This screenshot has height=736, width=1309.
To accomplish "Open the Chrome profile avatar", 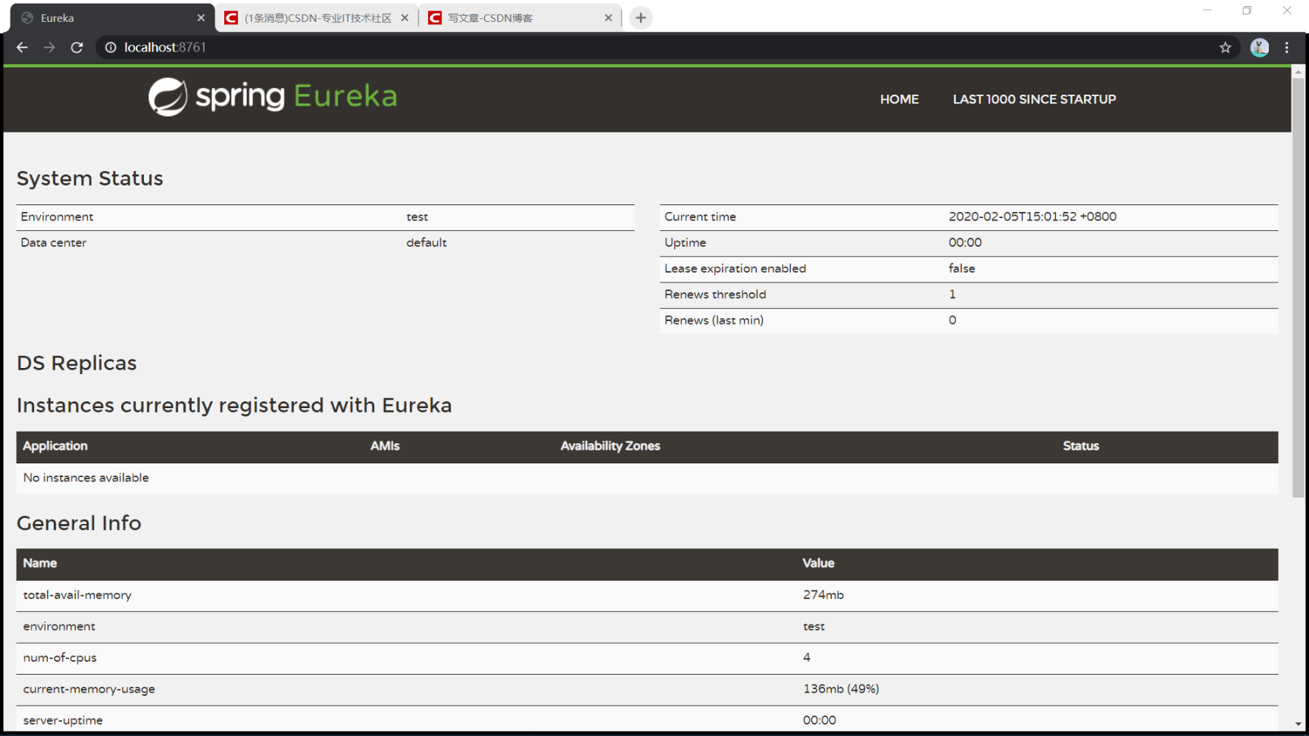I will [1259, 48].
